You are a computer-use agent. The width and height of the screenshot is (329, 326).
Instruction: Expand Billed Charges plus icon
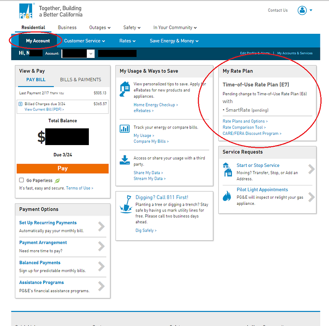click(20, 104)
